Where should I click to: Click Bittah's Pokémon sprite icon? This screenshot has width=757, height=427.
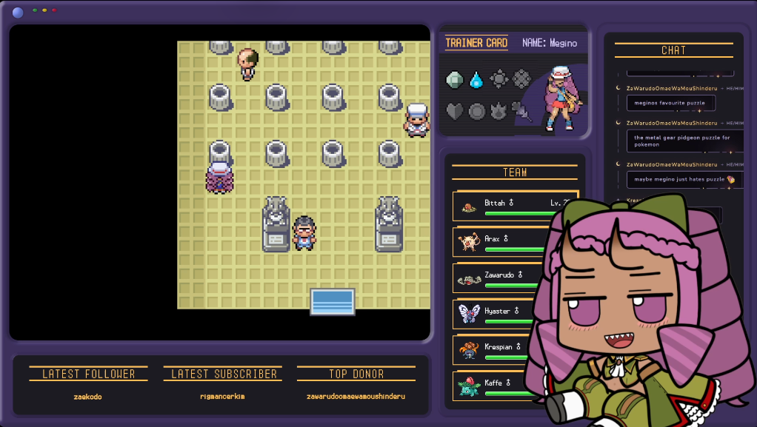468,207
